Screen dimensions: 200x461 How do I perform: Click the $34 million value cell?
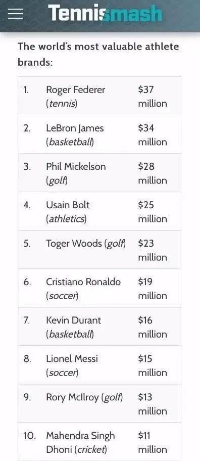pyautogui.click(x=153, y=135)
